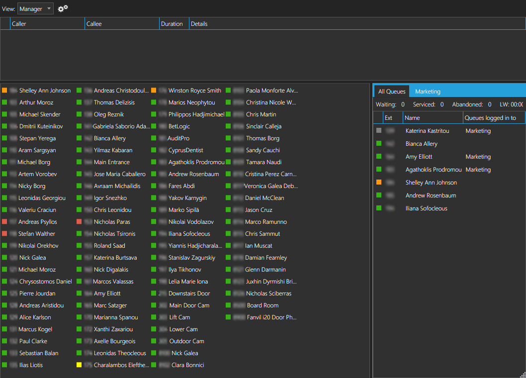Click orange status icon beside Winston Royce Smith

(x=154, y=91)
